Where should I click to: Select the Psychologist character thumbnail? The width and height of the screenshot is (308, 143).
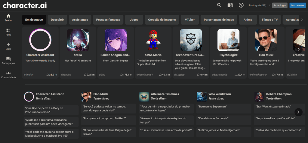click(228, 40)
